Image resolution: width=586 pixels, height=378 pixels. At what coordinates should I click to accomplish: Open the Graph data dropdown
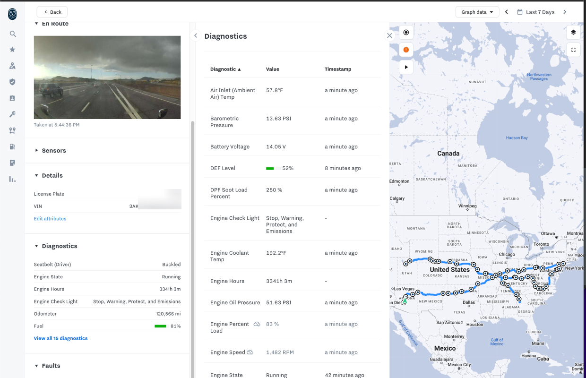tap(477, 12)
